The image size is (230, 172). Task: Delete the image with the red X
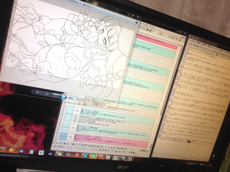89,100
